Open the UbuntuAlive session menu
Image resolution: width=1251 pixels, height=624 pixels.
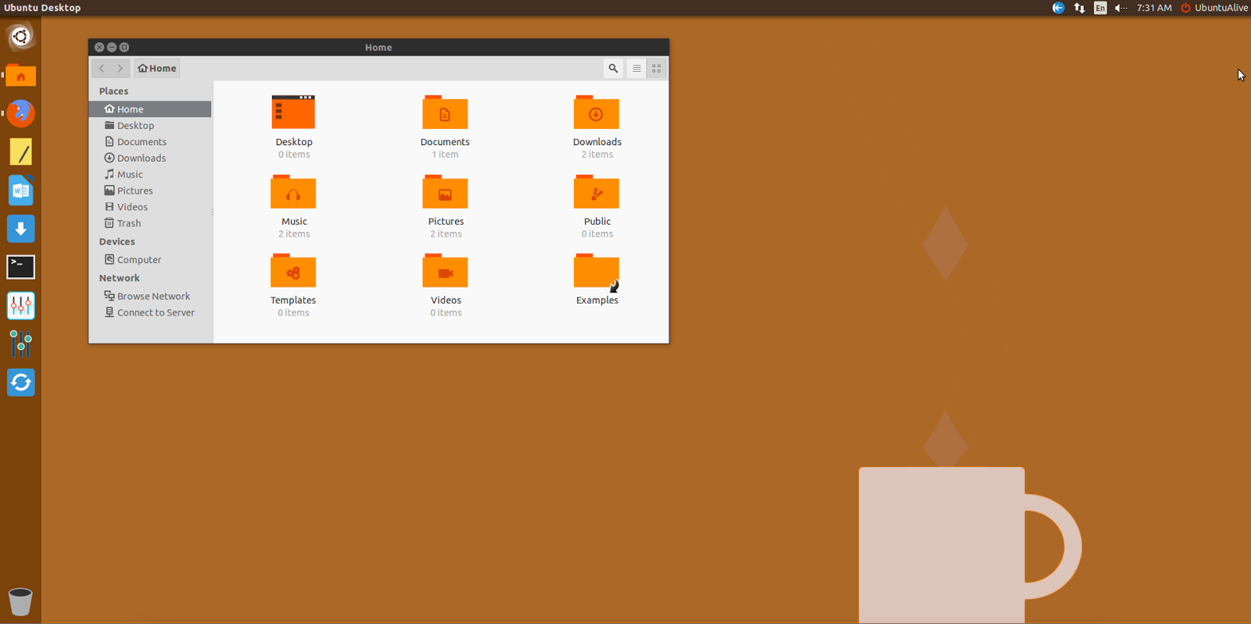pyautogui.click(x=1214, y=8)
